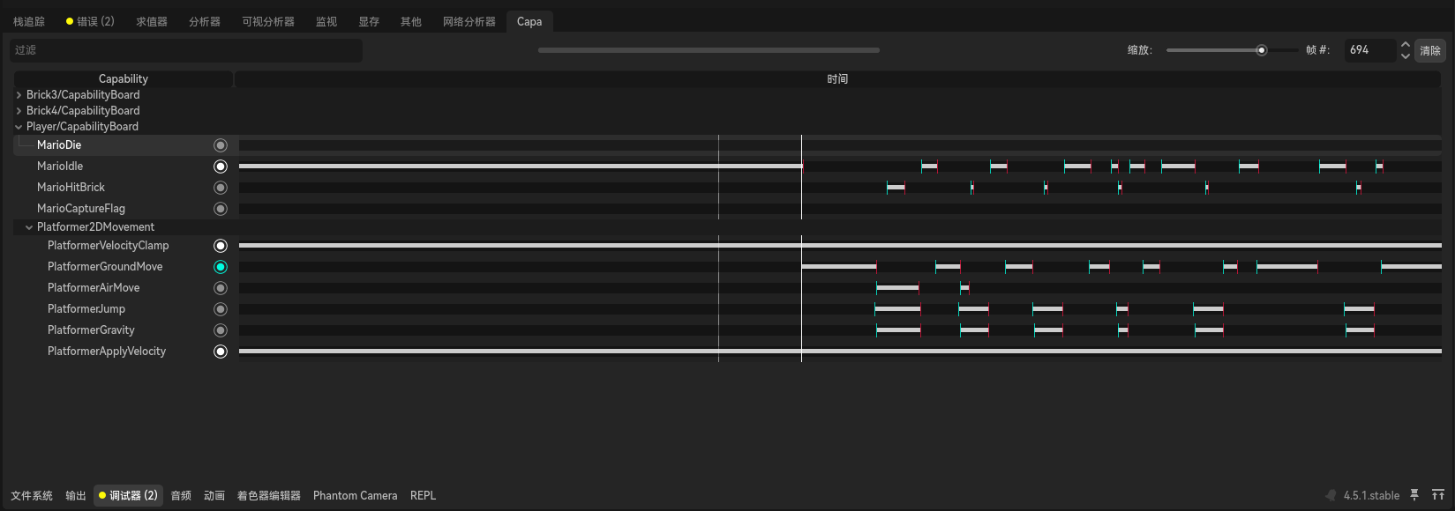Viewport: 1455px width, 511px height.
Task: Toggle the MarioIdle capability indicator
Action: pos(221,167)
